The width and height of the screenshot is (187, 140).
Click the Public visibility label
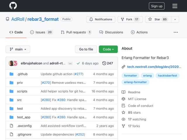[x=66, y=19]
